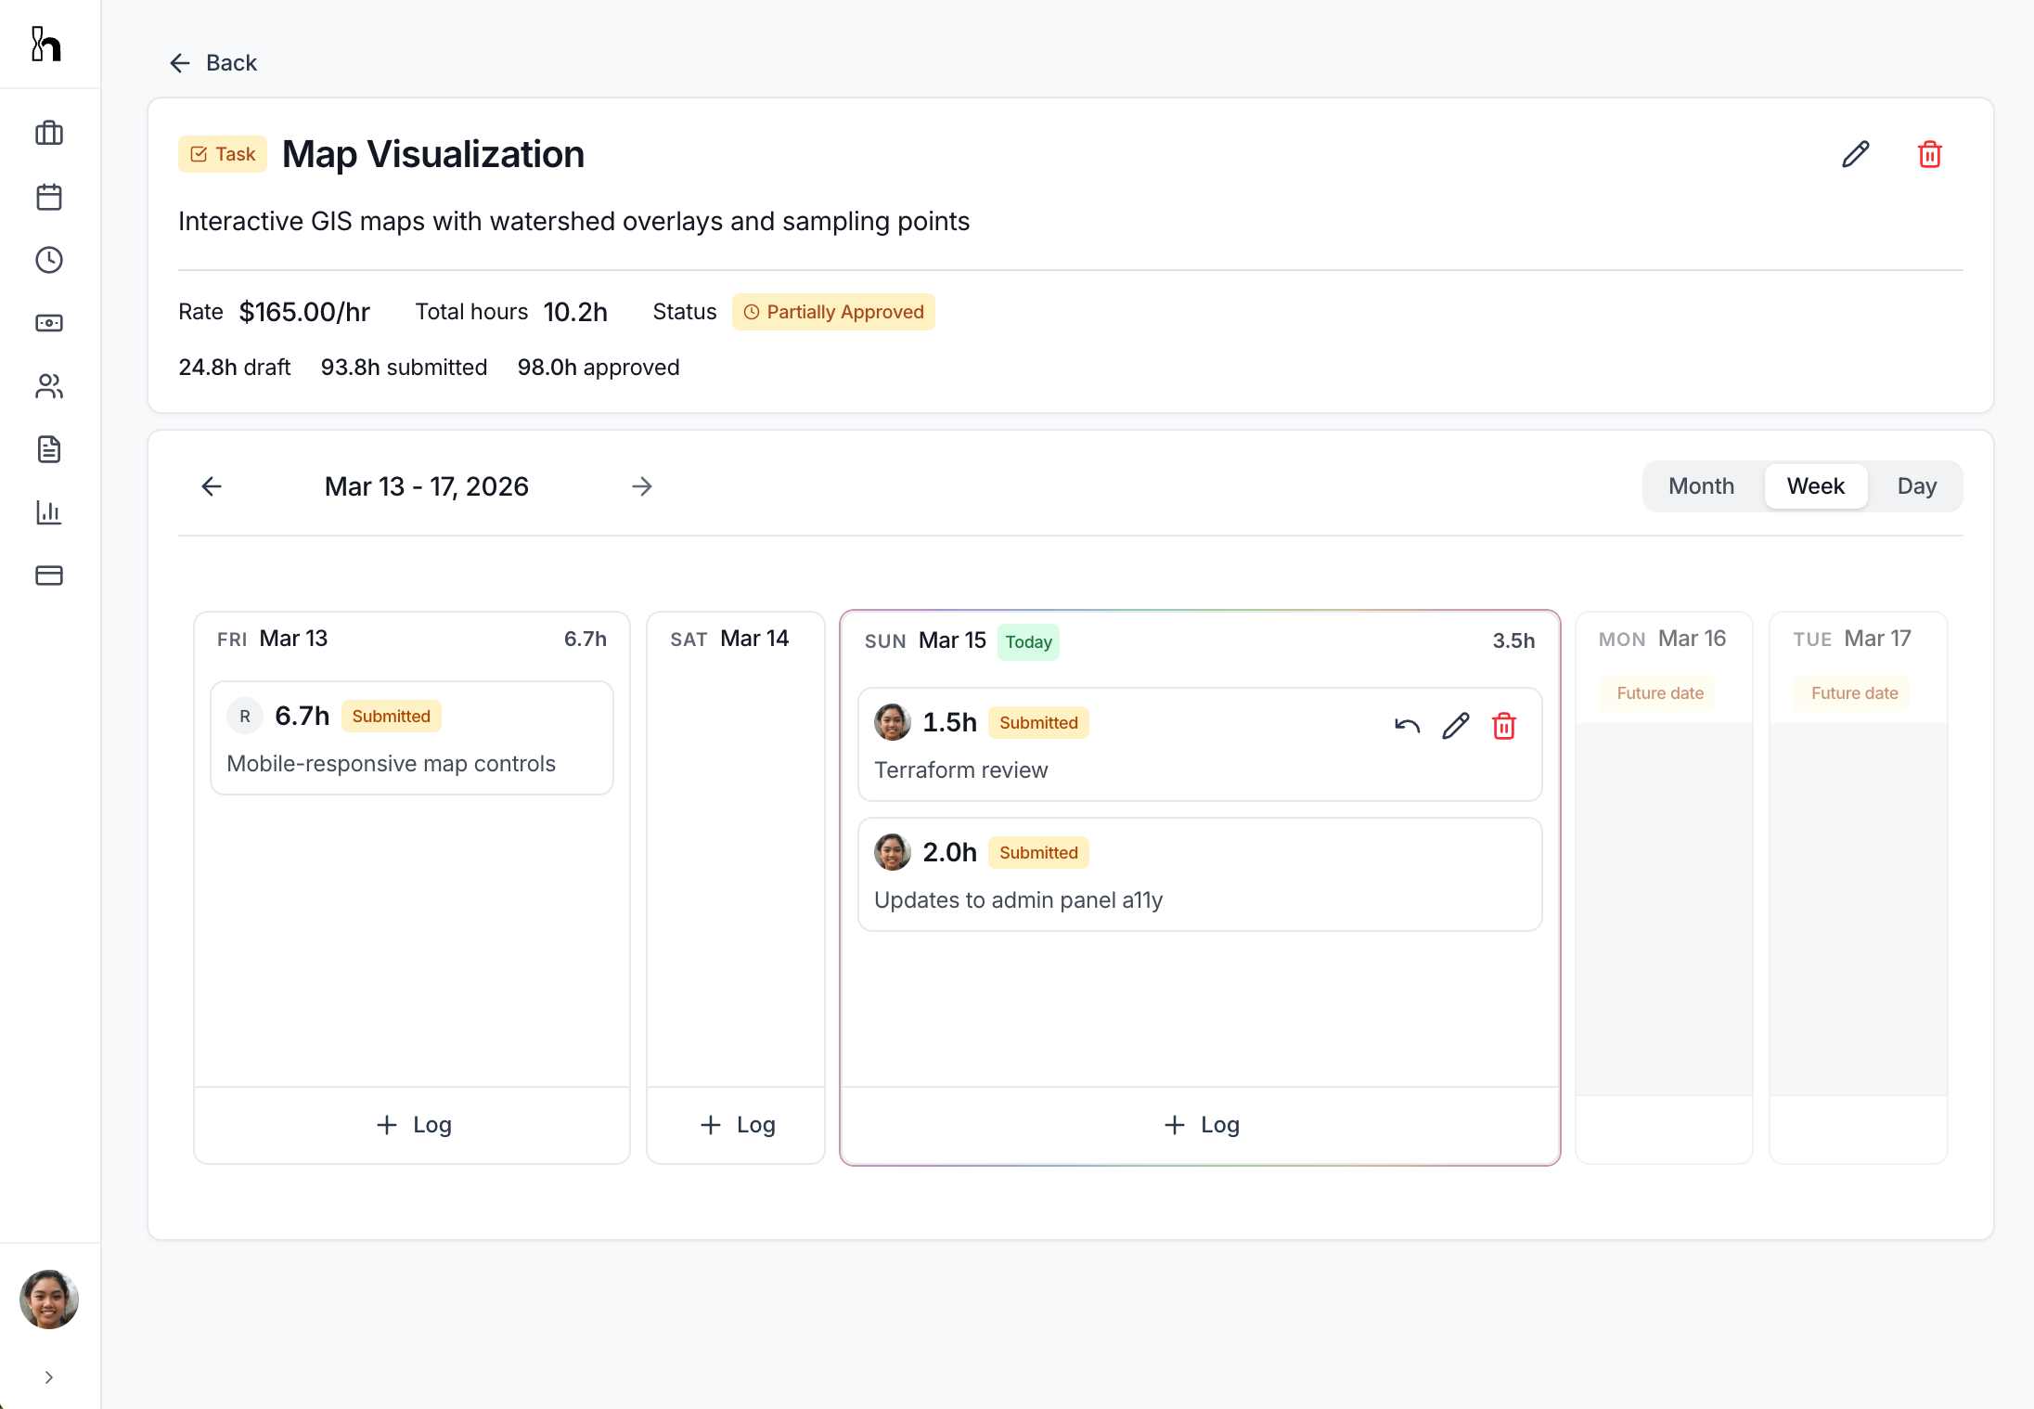Image resolution: width=2034 pixels, height=1409 pixels.
Task: Edit the Map Visualization task with pencil icon
Action: (1855, 154)
